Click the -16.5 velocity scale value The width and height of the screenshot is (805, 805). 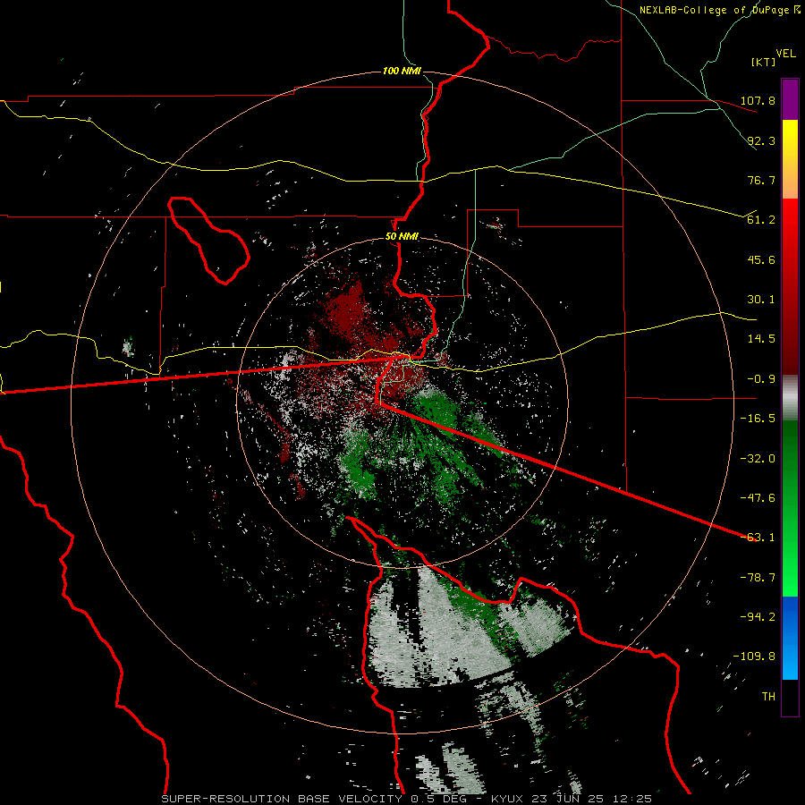(x=758, y=419)
